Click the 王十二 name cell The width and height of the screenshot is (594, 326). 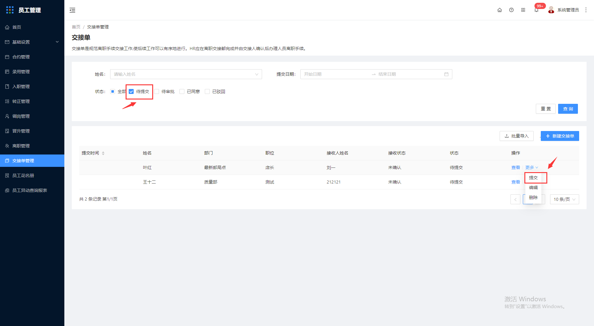pos(149,182)
